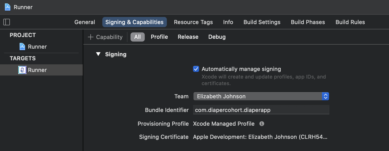
Task: Click the 'Bundle Identifier' label
Action: 167,110
